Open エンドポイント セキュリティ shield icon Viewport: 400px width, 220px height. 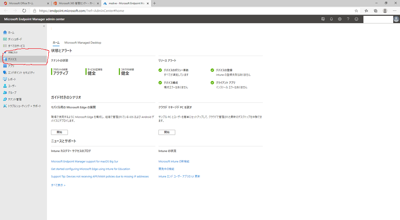coord(5,72)
